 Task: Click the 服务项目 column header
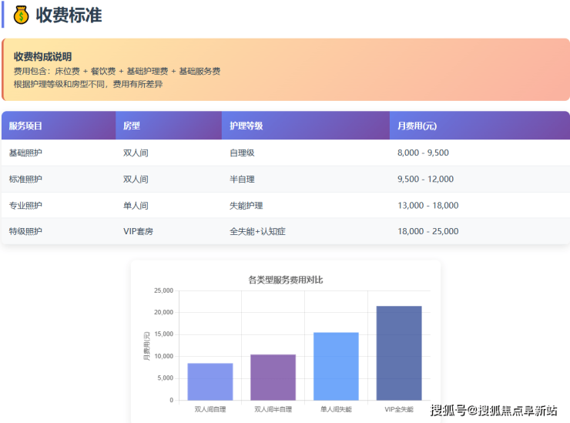click(x=25, y=126)
